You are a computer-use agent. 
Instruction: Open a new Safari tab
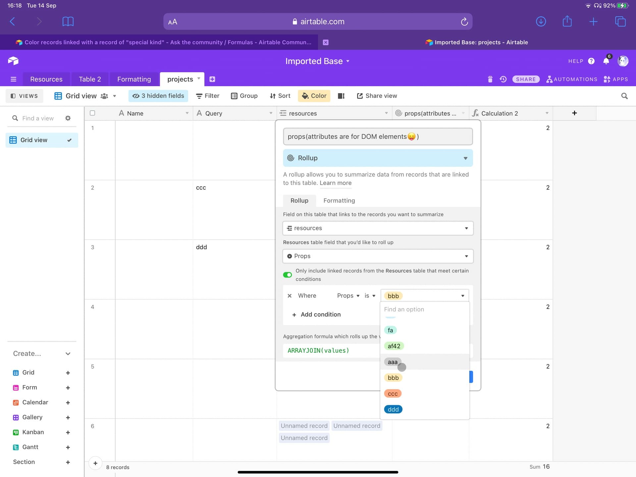tap(593, 22)
